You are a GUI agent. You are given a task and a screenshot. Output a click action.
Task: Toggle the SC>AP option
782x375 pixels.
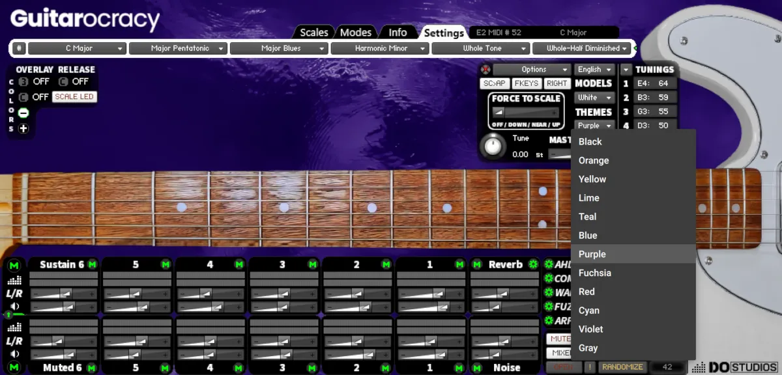tap(495, 83)
